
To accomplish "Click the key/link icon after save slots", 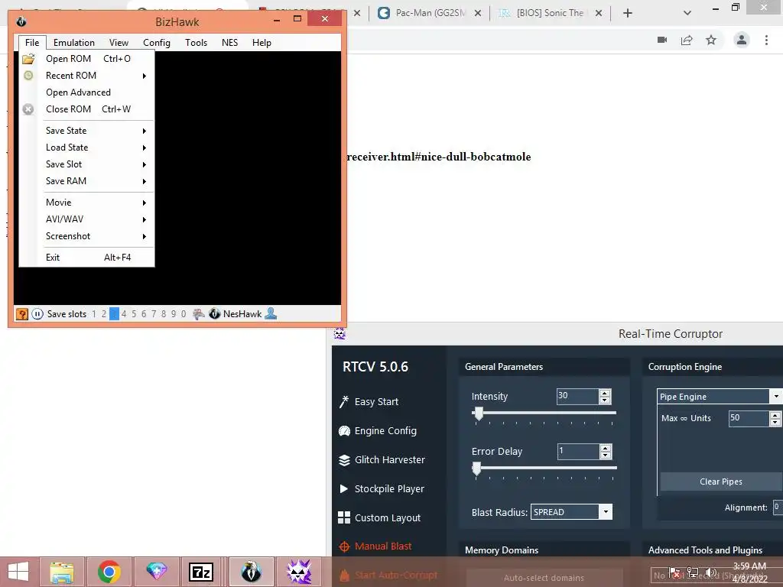I will pyautogui.click(x=199, y=314).
